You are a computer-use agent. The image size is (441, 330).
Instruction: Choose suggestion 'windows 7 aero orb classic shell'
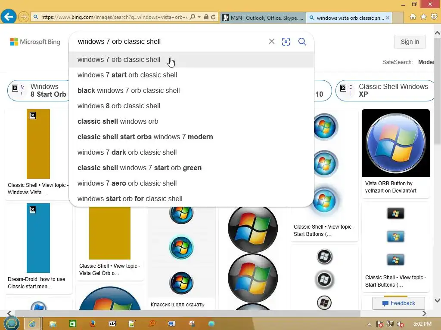pyautogui.click(x=191, y=183)
